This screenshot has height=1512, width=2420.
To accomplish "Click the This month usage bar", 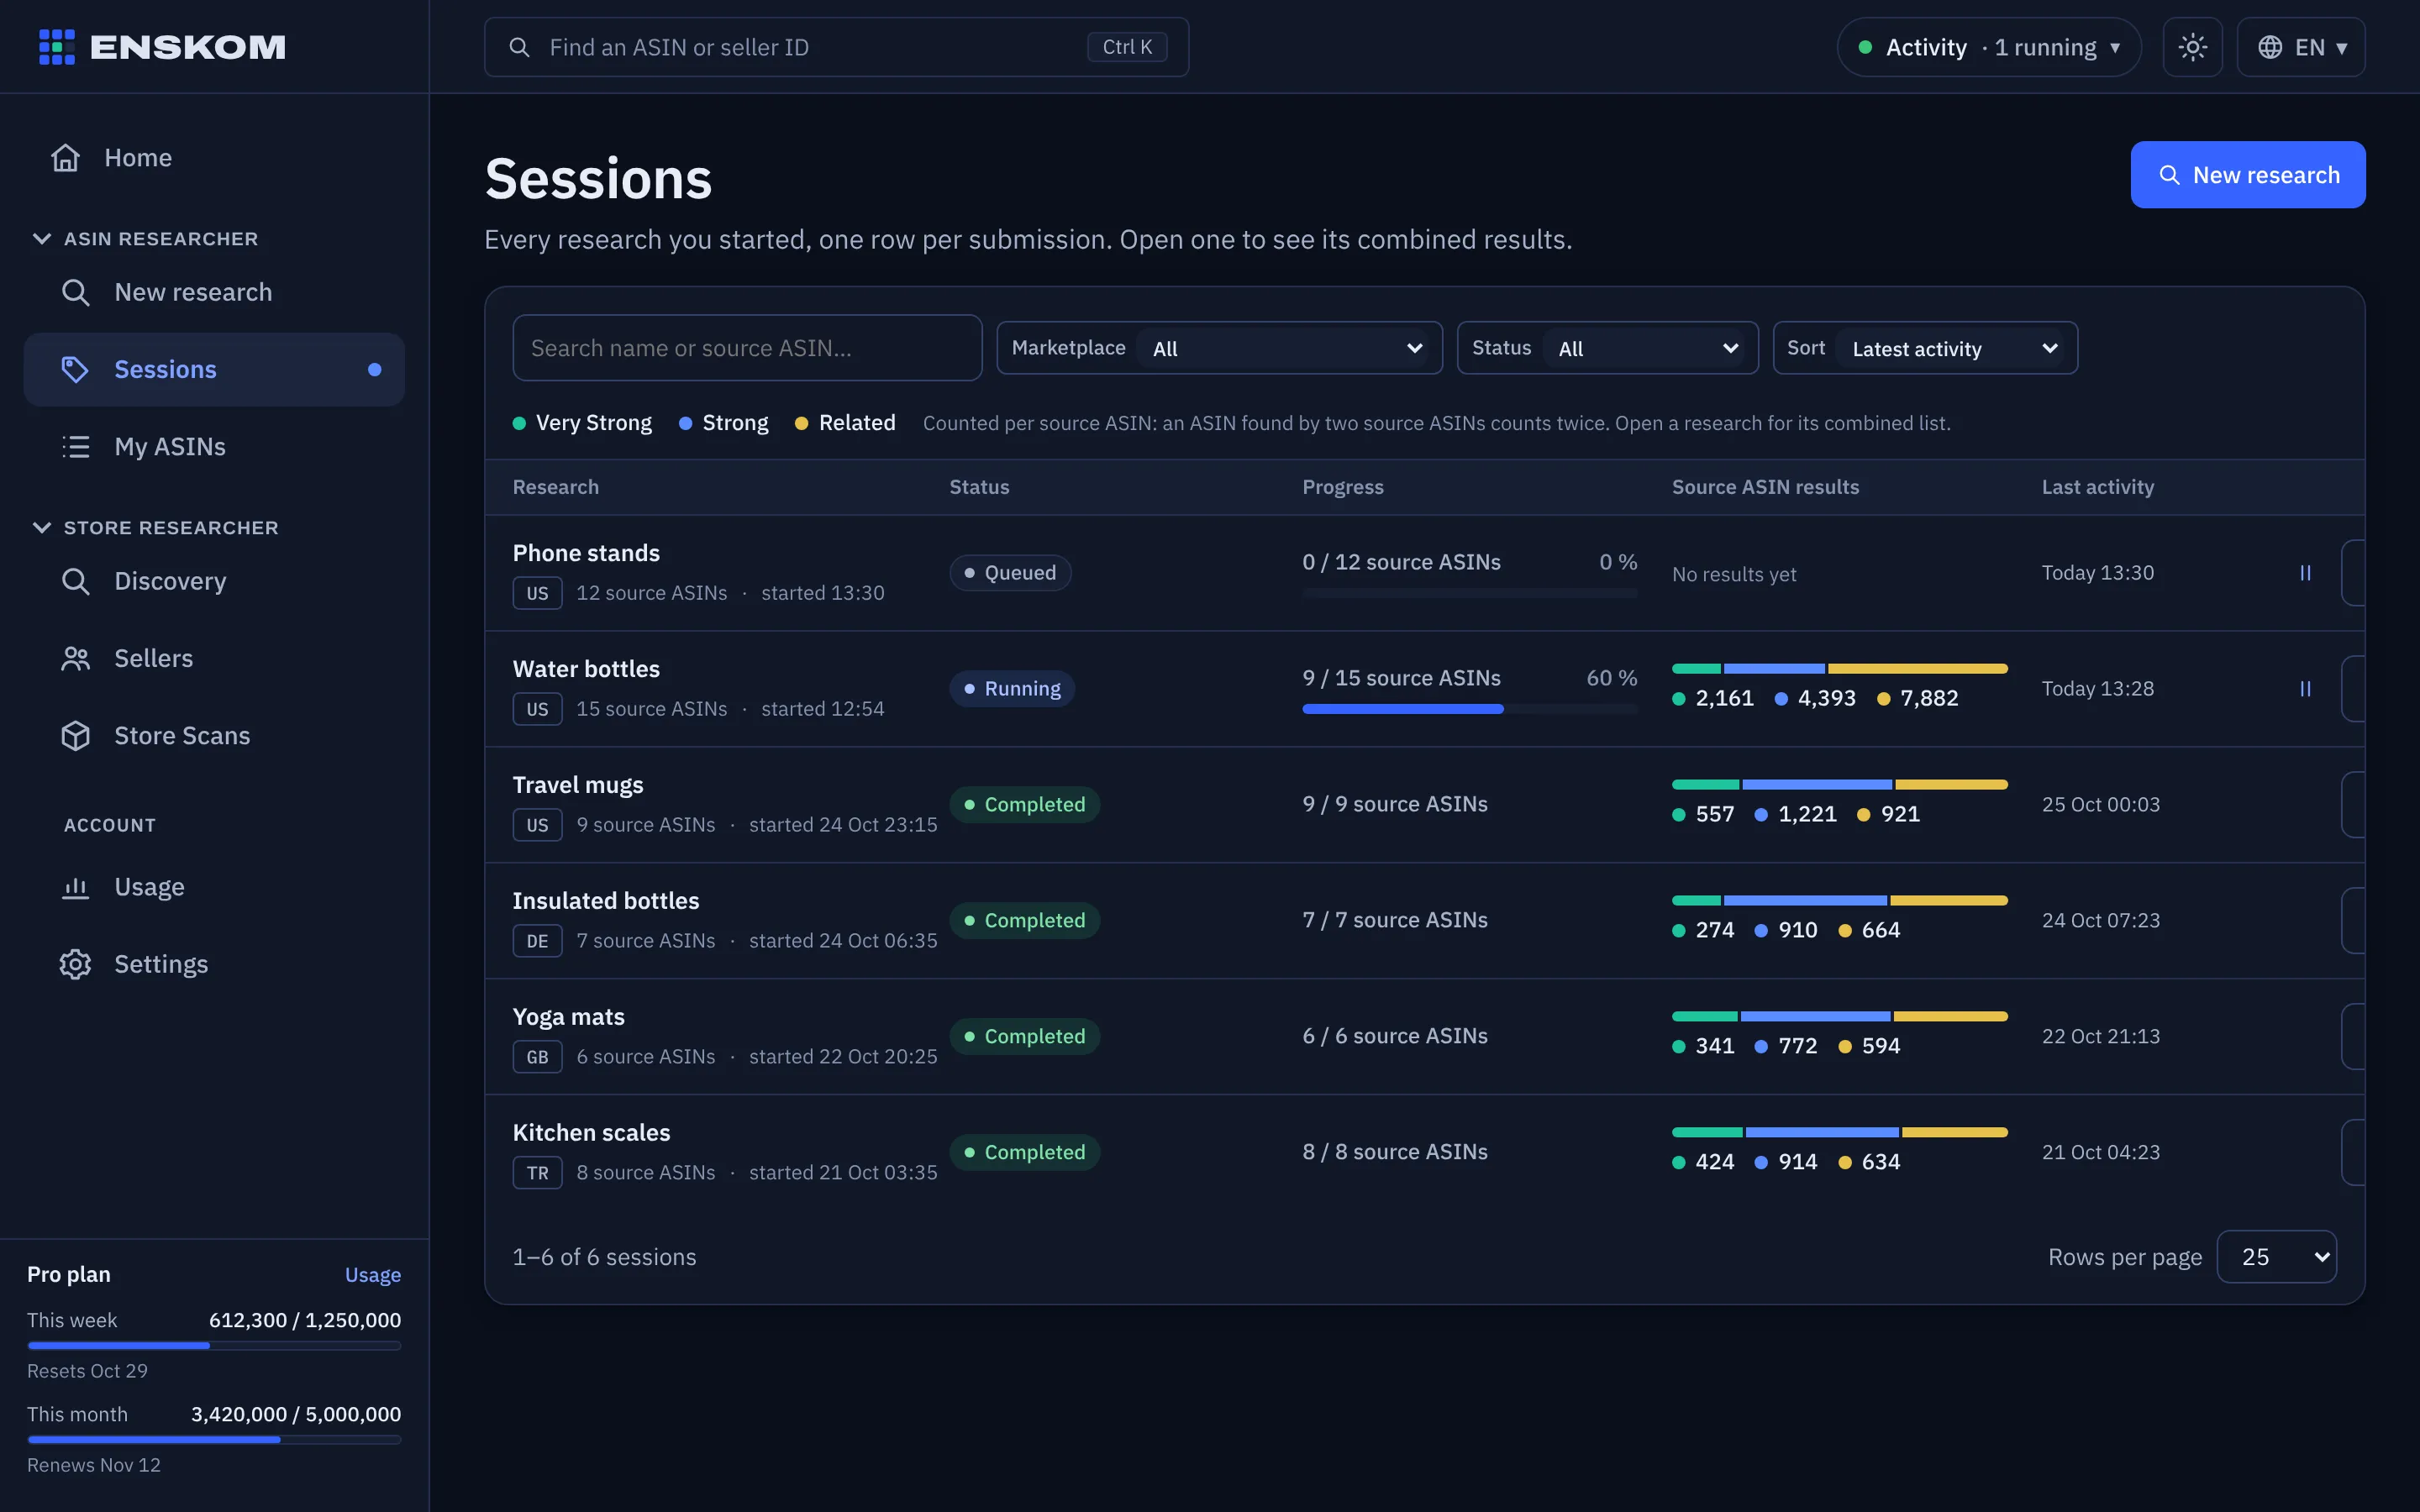I will point(214,1440).
